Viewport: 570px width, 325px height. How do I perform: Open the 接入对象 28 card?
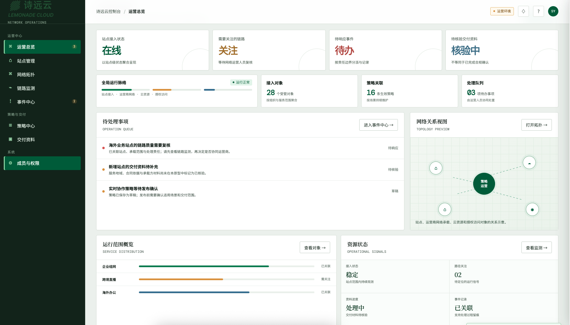(x=309, y=91)
